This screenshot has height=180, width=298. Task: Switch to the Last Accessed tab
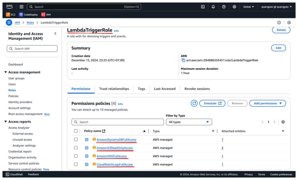click(x=165, y=89)
